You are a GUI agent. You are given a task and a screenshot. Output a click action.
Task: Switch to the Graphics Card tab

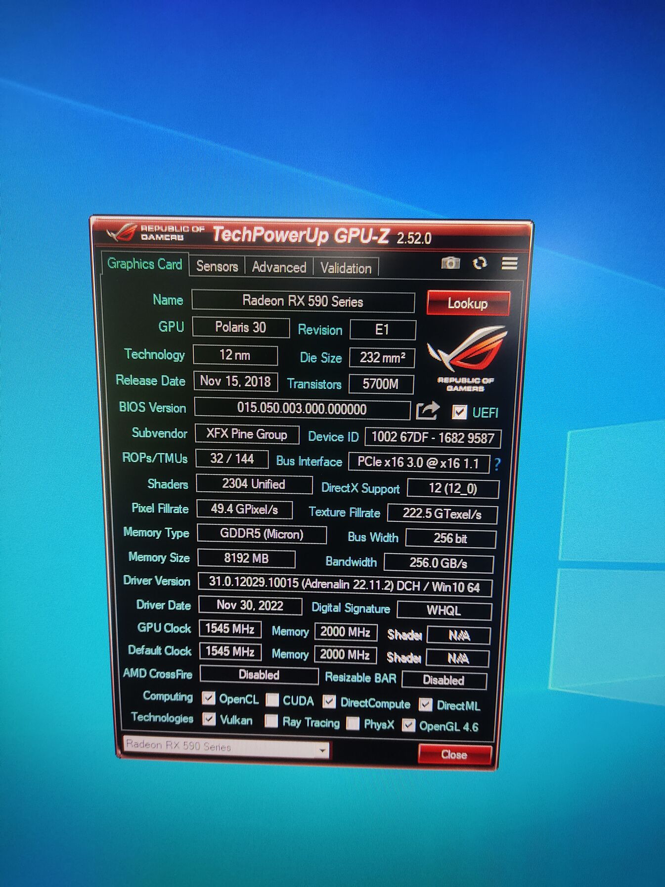(x=145, y=264)
